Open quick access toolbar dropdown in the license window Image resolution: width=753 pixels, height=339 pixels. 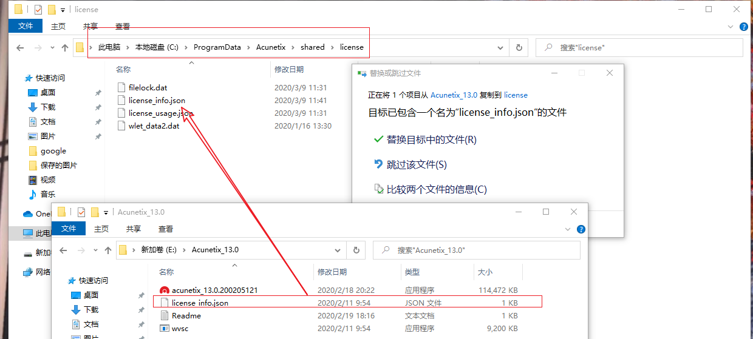tap(63, 10)
